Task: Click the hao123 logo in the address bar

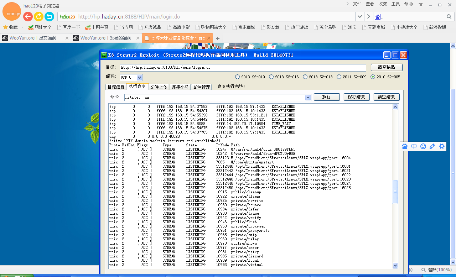Action: click(67, 17)
